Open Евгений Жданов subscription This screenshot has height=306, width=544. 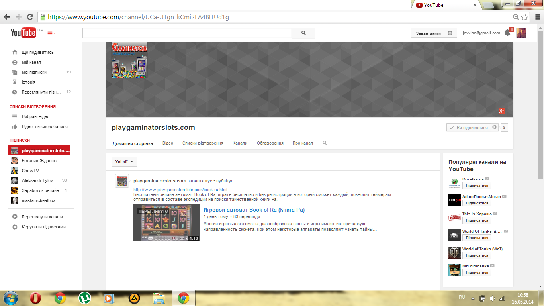click(x=39, y=161)
